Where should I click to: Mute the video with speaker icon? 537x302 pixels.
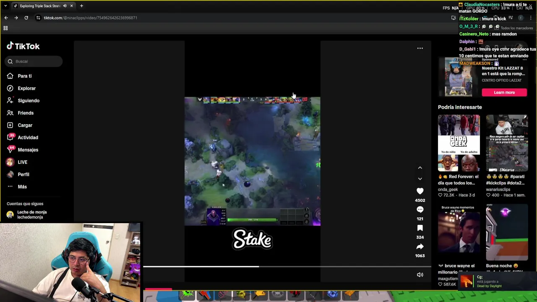tap(420, 275)
